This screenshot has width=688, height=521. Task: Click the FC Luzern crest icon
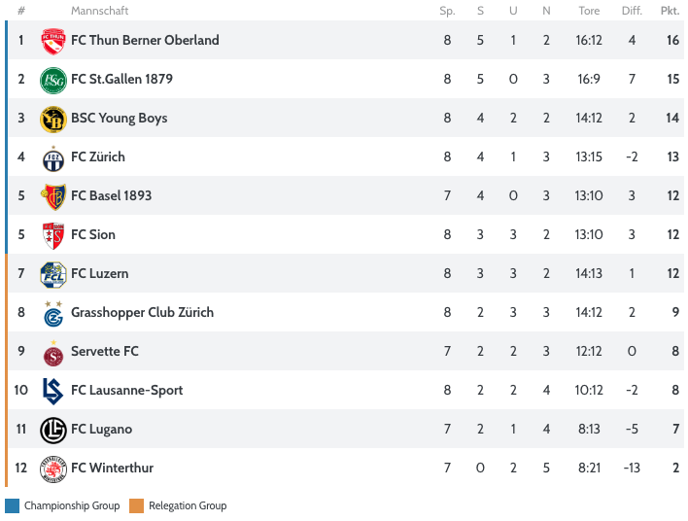(52, 274)
